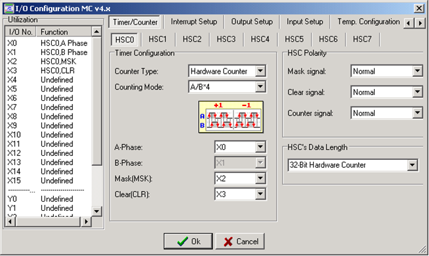This screenshot has height=256, width=429.
Task: Select the X1 HSC0,B Phase row
Action: click(x=48, y=52)
